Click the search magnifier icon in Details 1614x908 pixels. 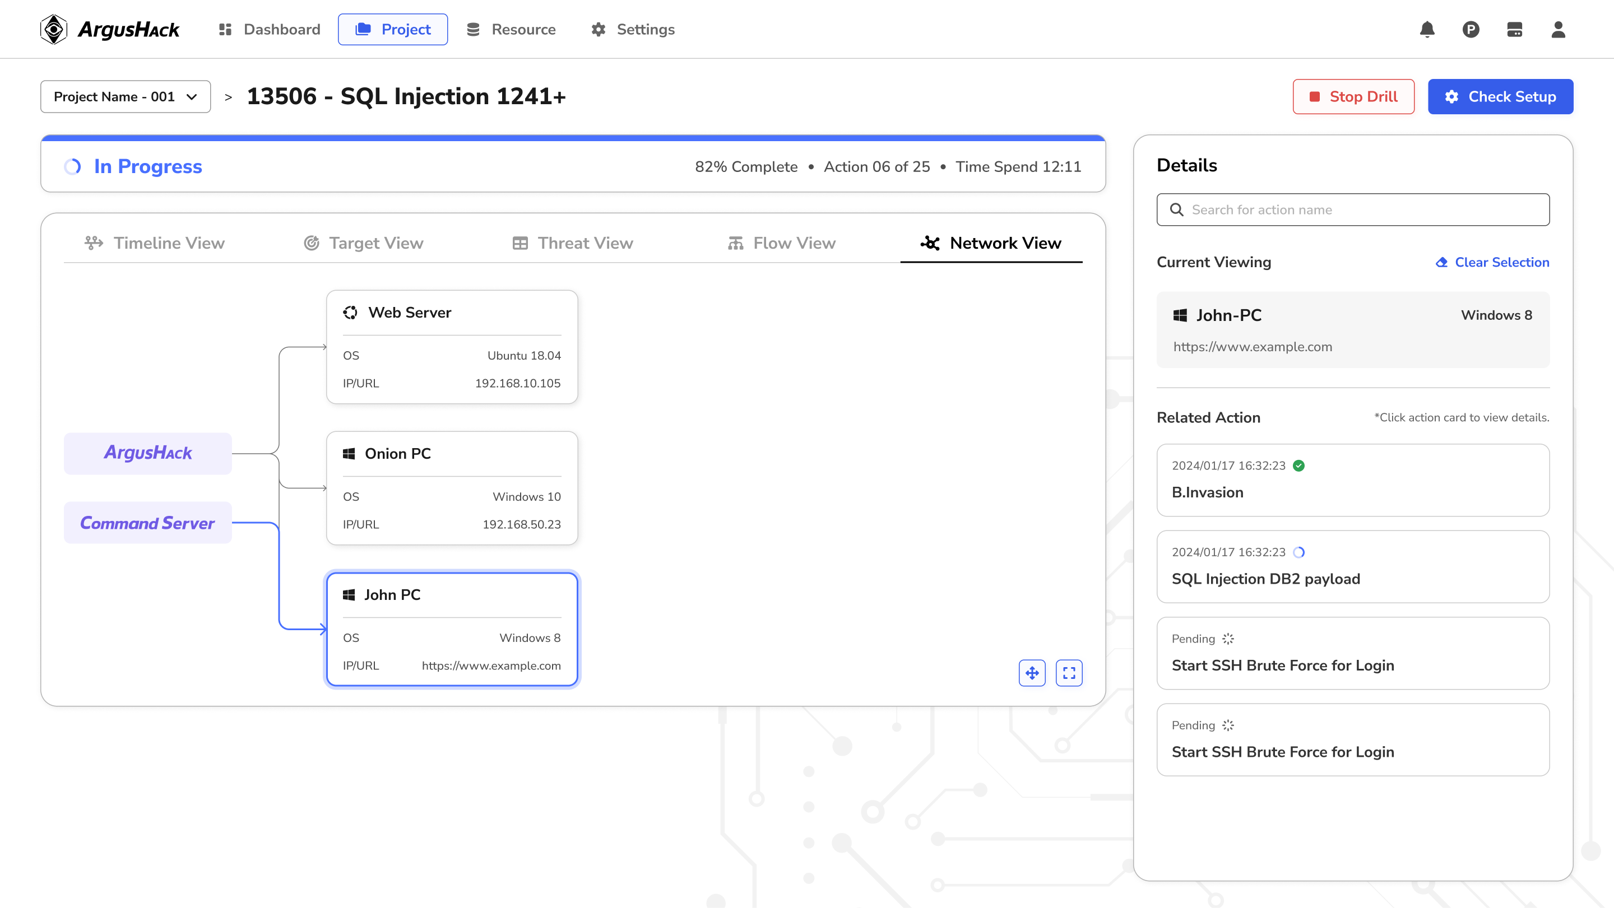[1177, 210]
